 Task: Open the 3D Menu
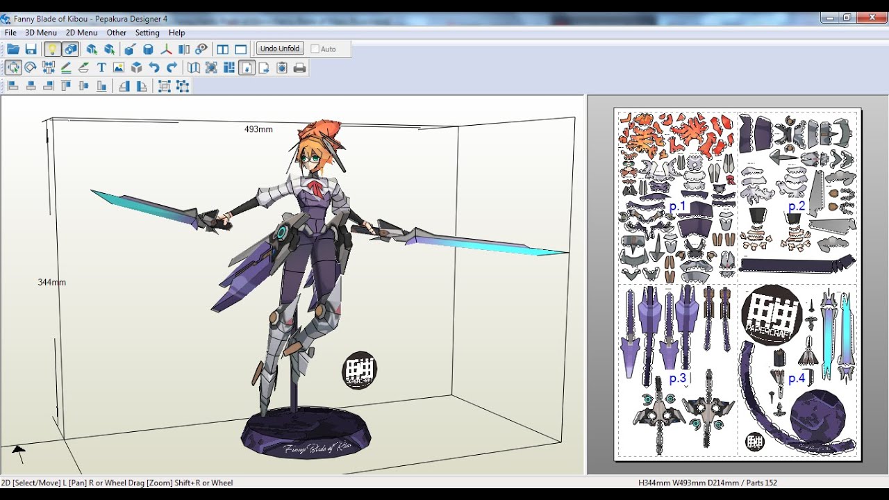[41, 33]
